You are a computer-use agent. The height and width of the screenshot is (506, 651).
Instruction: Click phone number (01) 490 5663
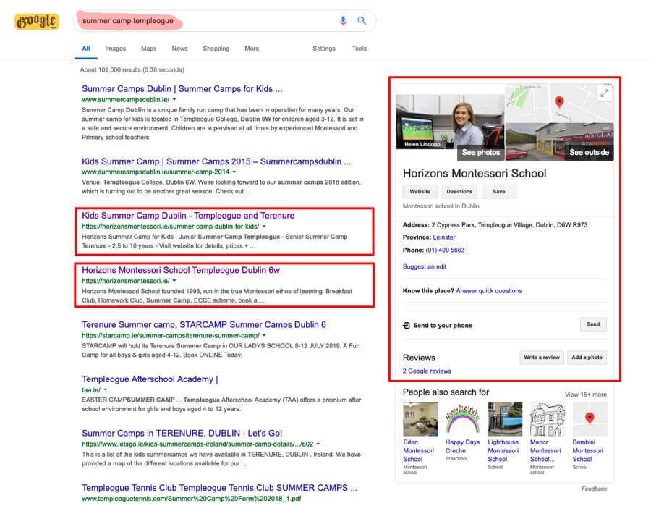[445, 250]
